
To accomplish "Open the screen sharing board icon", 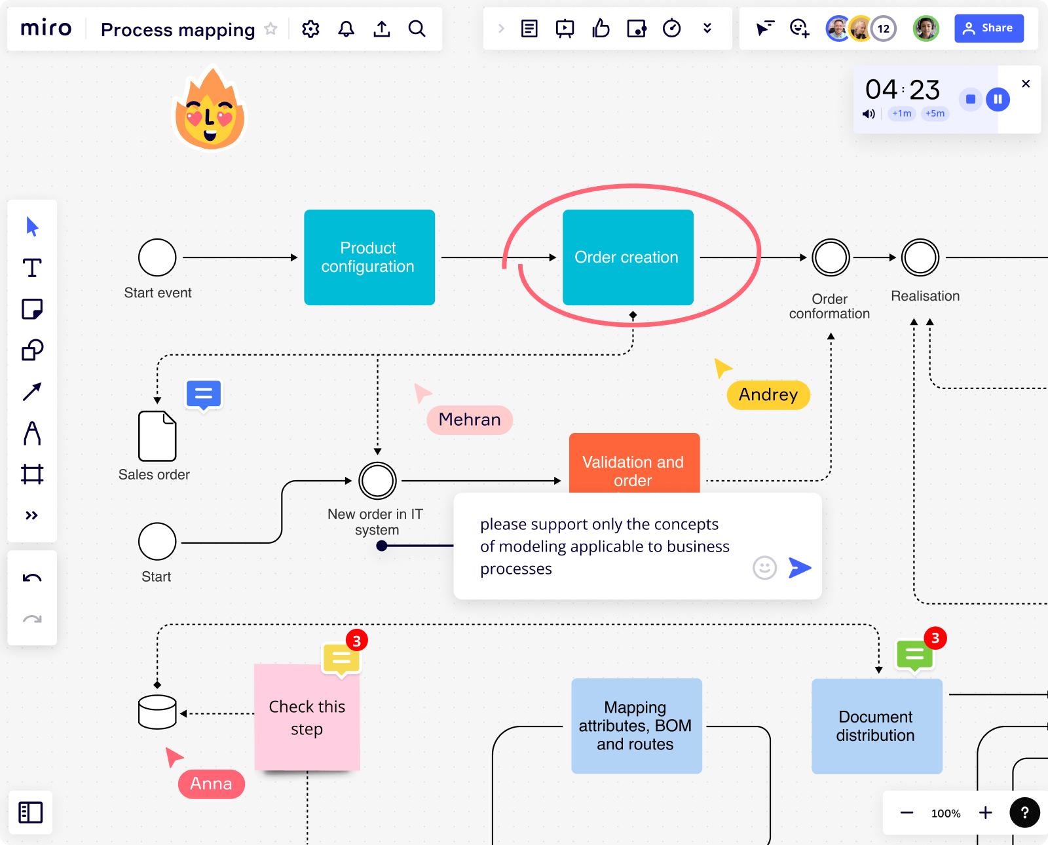I will (x=637, y=28).
